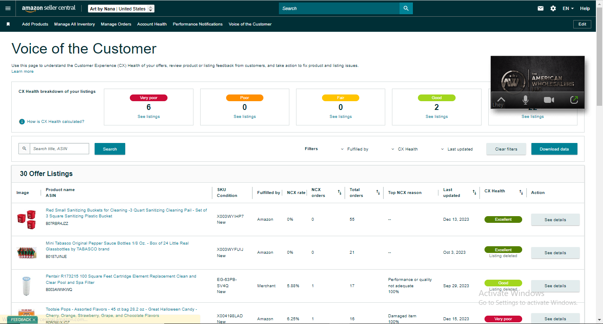See details for the Sanitizing Buckets listing
603x324 pixels.
pos(555,219)
